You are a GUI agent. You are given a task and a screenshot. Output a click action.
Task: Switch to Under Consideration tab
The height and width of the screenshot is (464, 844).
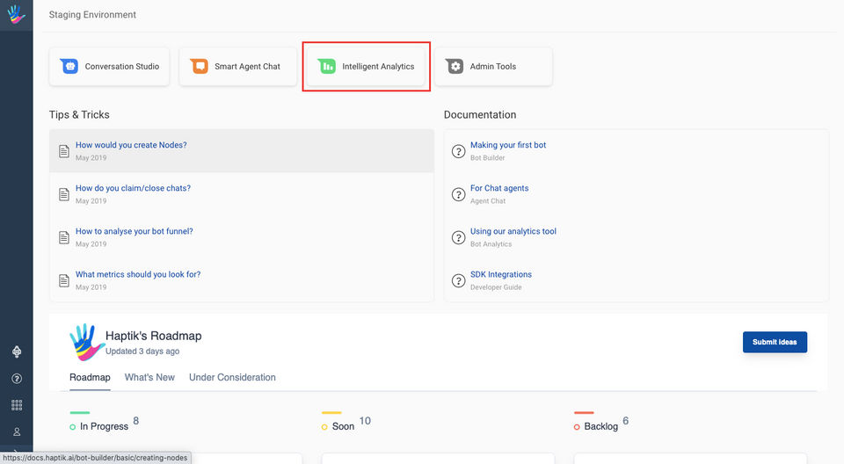pos(232,378)
